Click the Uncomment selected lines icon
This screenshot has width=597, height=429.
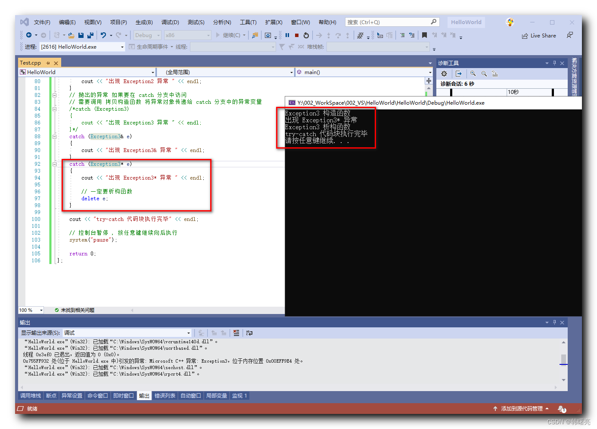point(412,35)
